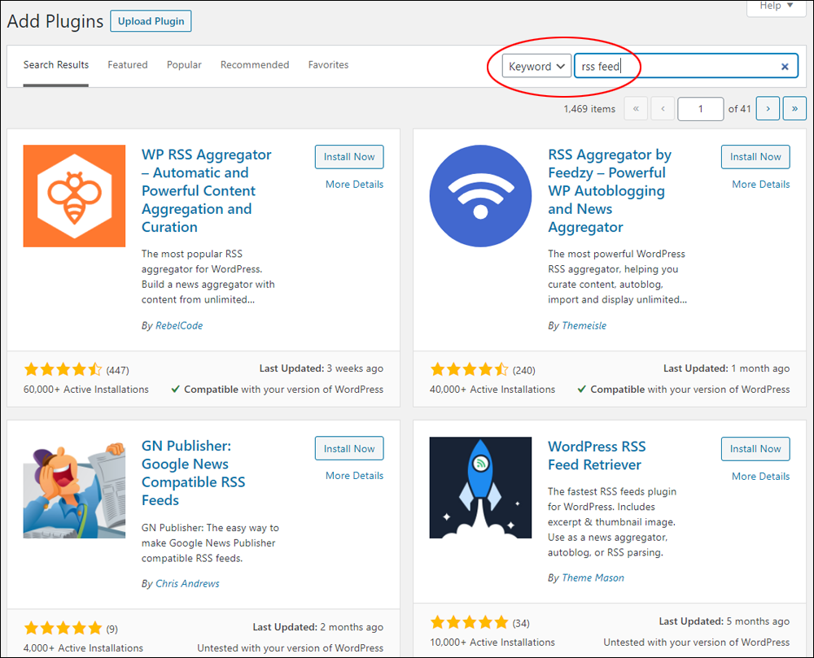This screenshot has height=658, width=814.
Task: Open More Details for GN Publisher
Action: 355,476
